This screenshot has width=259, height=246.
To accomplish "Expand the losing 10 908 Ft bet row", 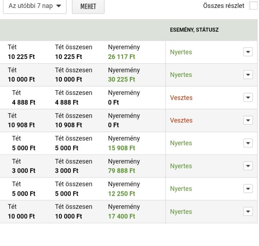I will [x=248, y=120].
